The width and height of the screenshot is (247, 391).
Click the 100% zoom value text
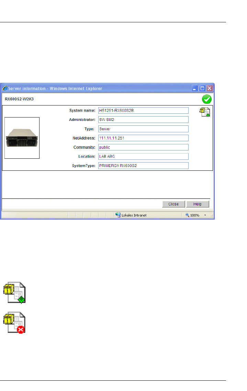[195, 215]
